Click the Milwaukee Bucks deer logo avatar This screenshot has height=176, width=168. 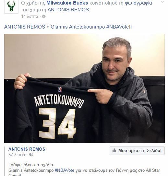click(11, 6)
